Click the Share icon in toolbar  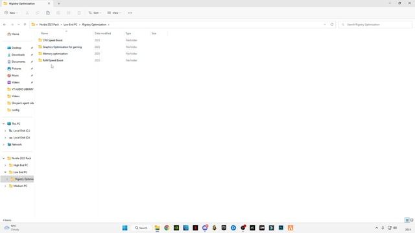click(69, 13)
